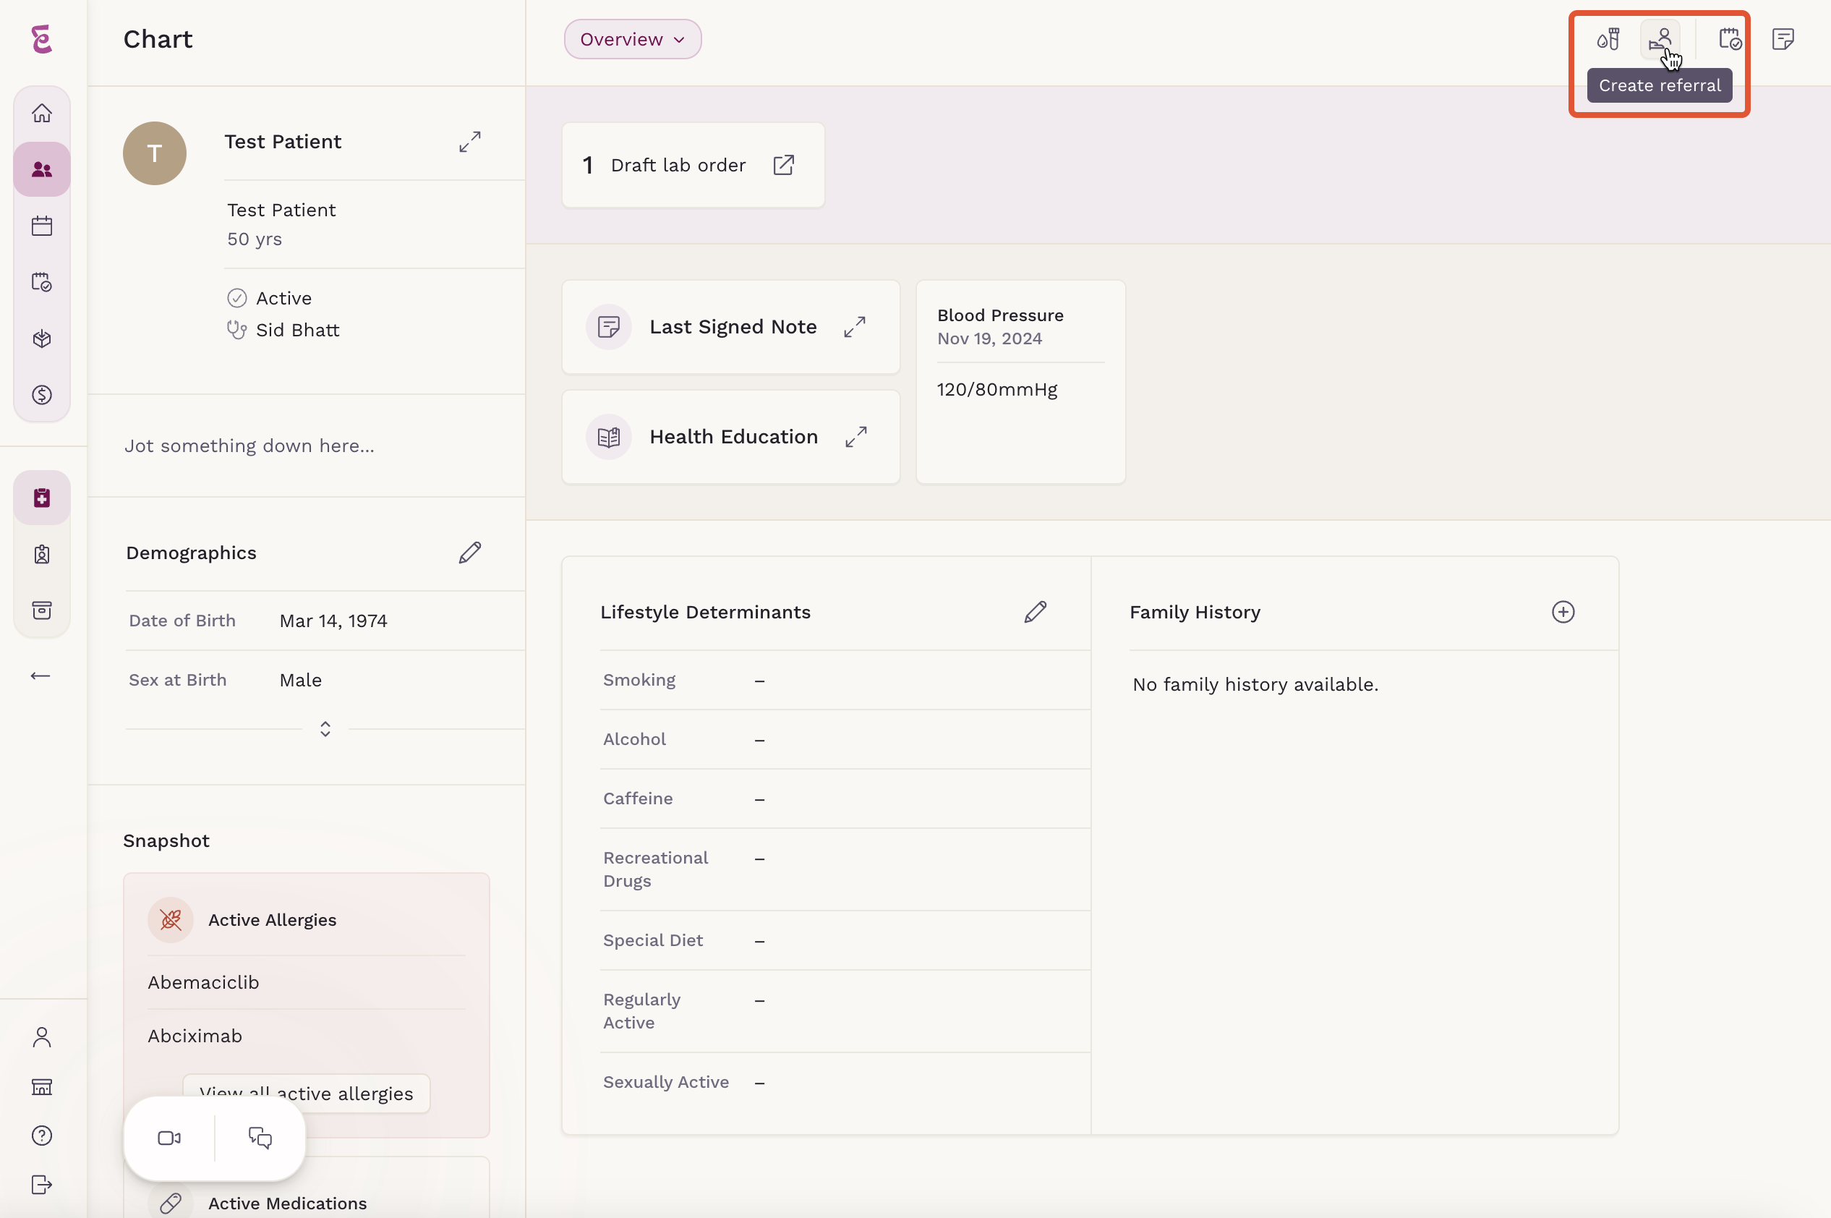
Task: Click the Abemaciclib allergy entry
Action: point(203,982)
